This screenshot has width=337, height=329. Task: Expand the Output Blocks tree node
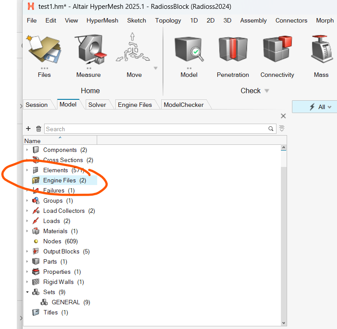click(x=27, y=251)
